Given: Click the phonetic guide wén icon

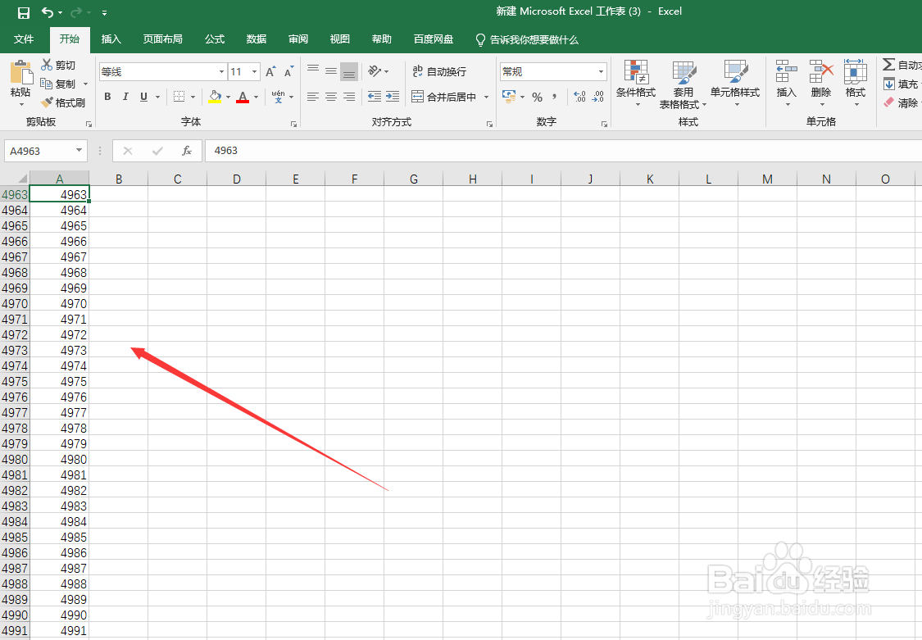Looking at the screenshot, I should click(x=278, y=97).
